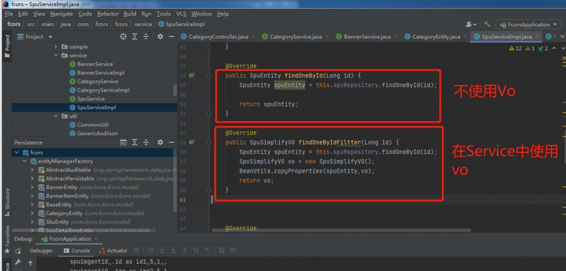Click Collapse All icon in Project panel

tap(146, 37)
